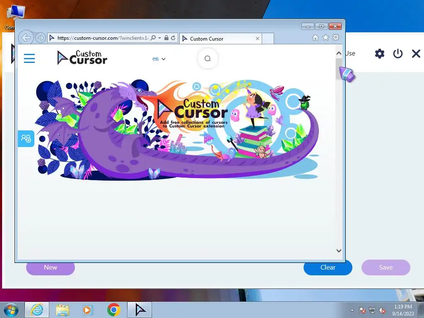Viewport: 424px width, 318px height.
Task: Click the dragon banner image
Action: (177, 130)
